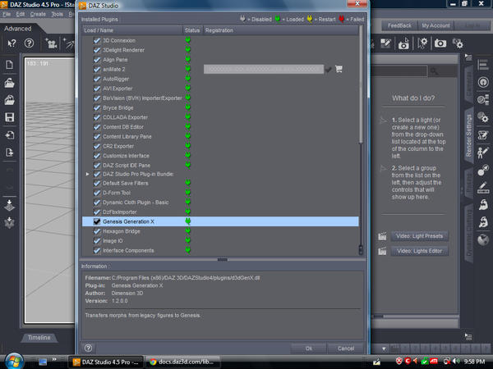Image resolution: width=493 pixels, height=369 pixels.
Task: Expand the DAZ Studio Pro Plug-in Bundle row
Action: pos(87,174)
